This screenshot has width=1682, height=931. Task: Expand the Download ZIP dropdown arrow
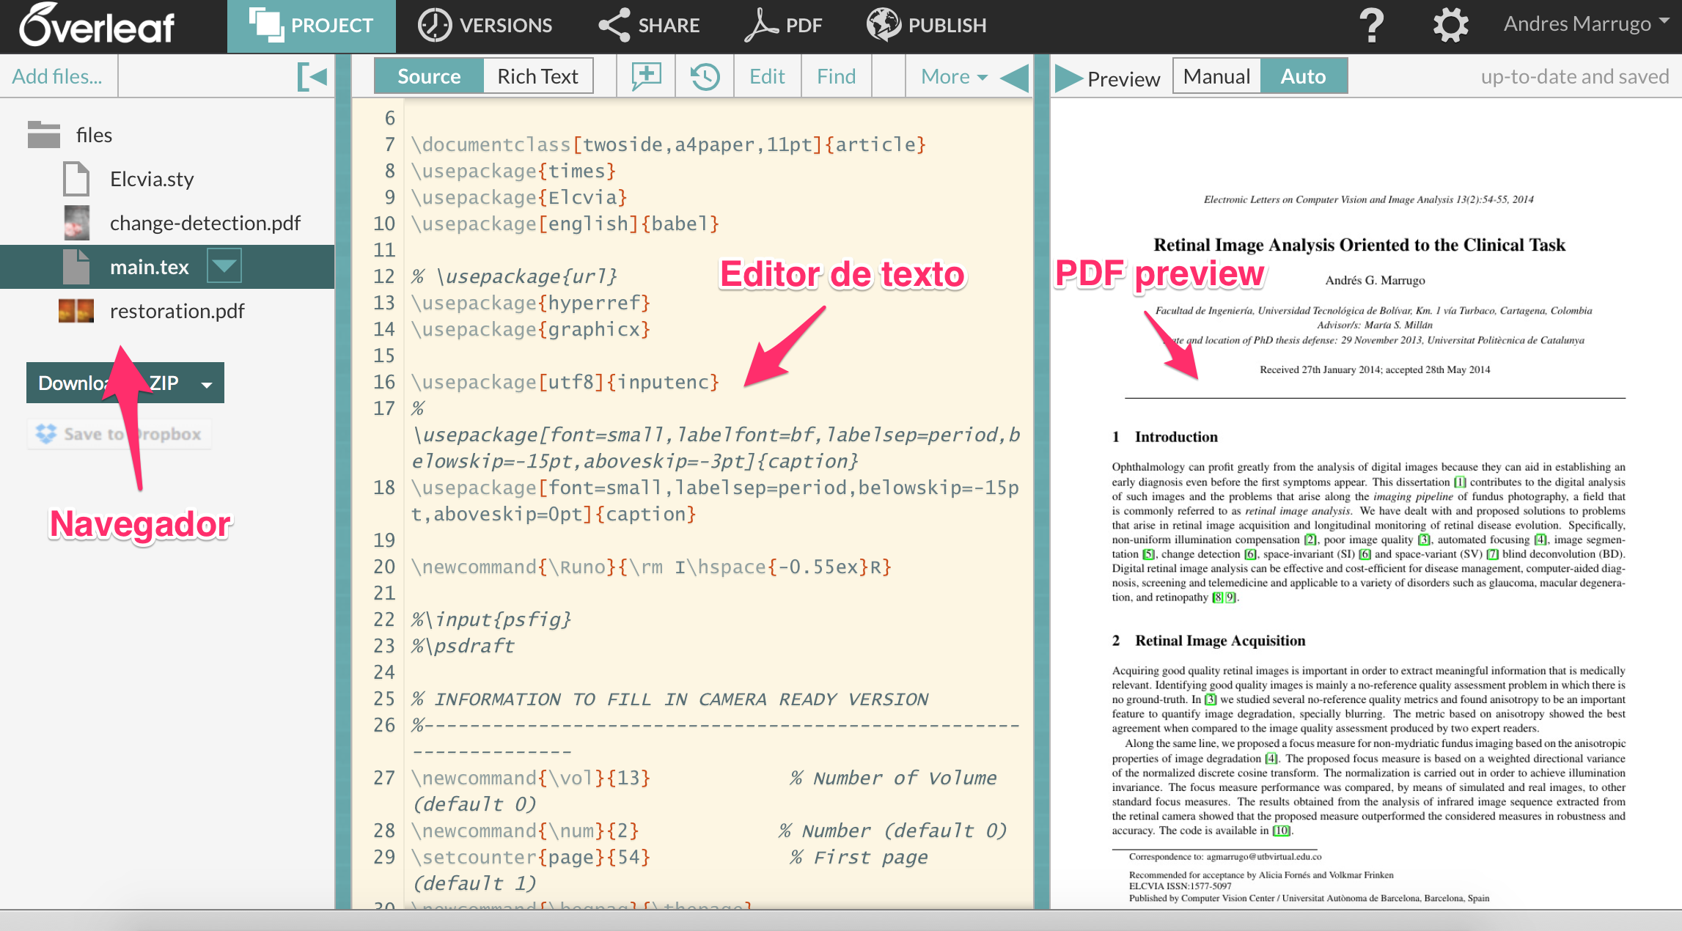tap(207, 384)
